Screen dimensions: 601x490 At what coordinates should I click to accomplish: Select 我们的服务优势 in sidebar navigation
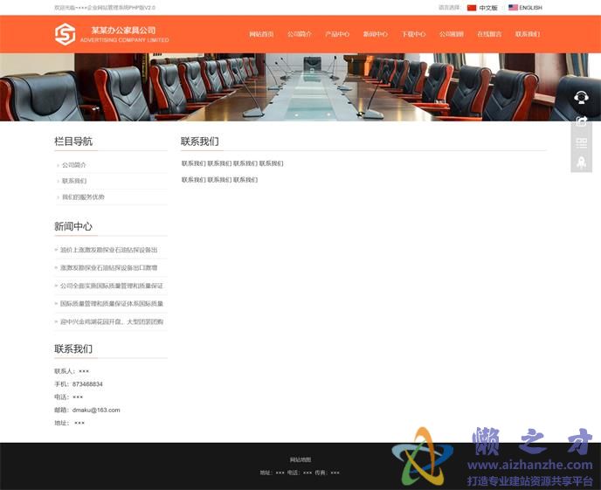(83, 197)
